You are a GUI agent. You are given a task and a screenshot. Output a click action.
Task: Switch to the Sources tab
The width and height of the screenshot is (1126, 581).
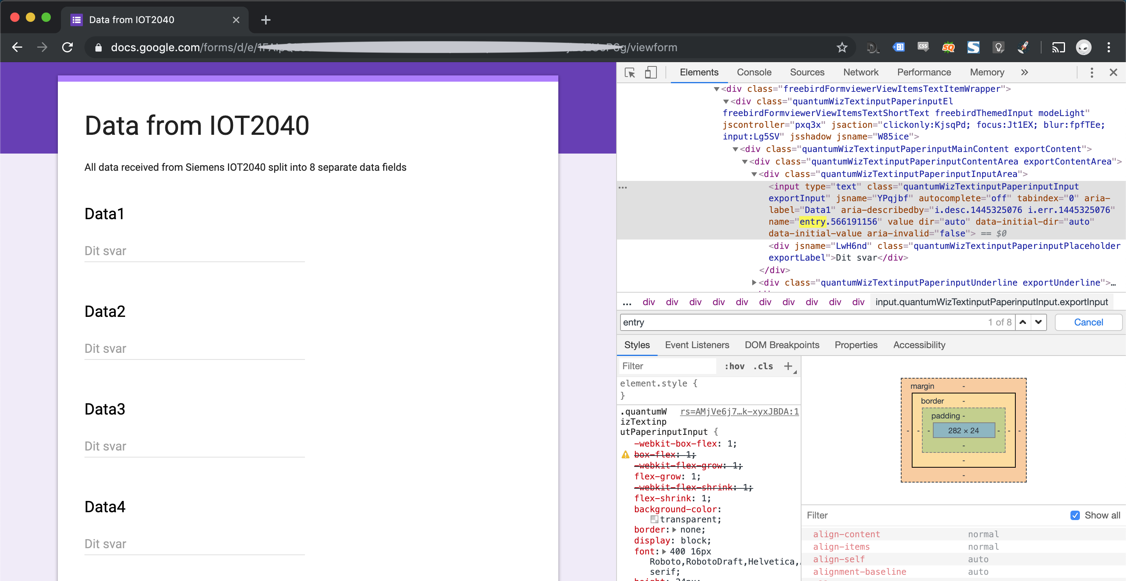(x=807, y=73)
